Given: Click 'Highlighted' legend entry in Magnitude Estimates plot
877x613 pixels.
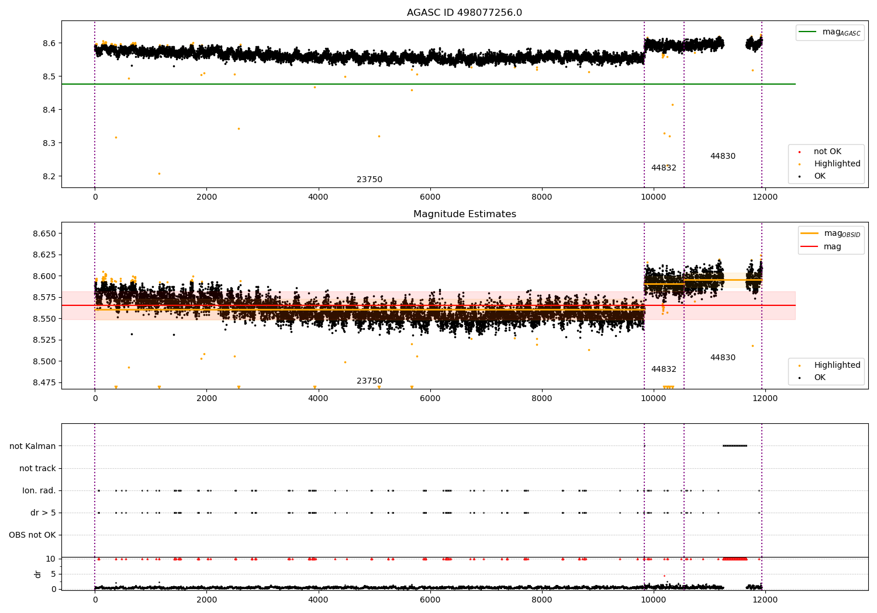Looking at the screenshot, I should point(837,365).
